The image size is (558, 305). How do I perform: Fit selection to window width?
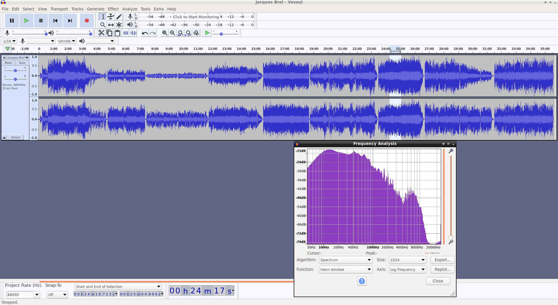pos(181,33)
